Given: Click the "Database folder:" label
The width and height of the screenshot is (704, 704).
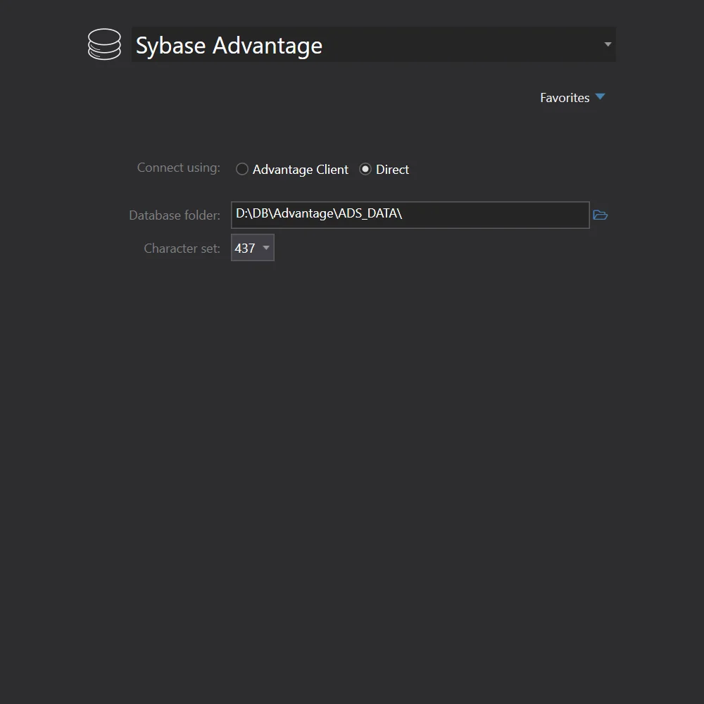Looking at the screenshot, I should point(175,215).
